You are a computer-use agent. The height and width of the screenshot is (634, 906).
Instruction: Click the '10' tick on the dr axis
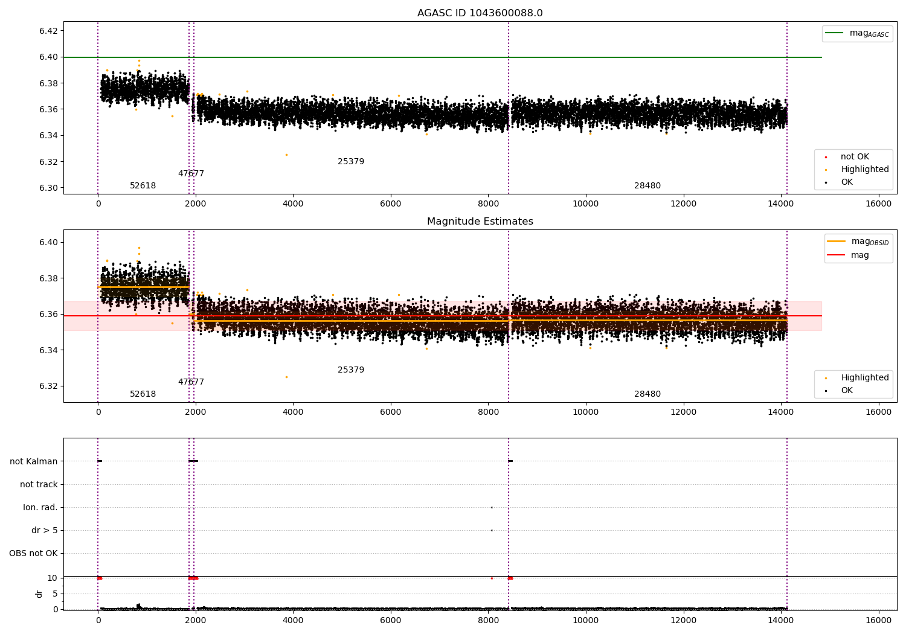(x=53, y=578)
